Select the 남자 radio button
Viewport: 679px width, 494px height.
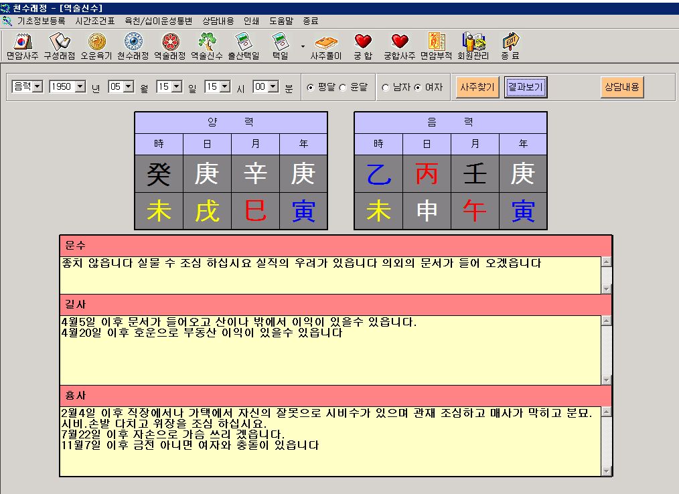[386, 88]
